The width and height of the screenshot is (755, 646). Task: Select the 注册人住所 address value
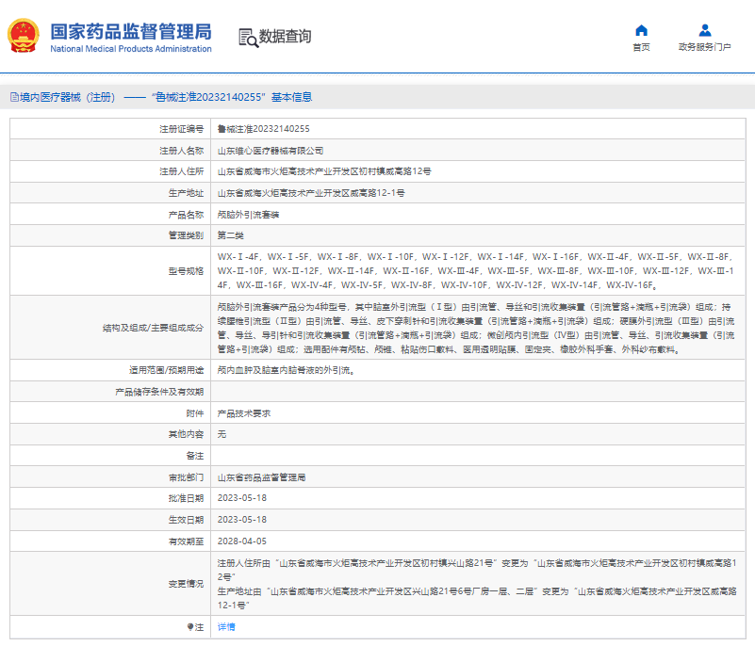pyautogui.click(x=324, y=171)
